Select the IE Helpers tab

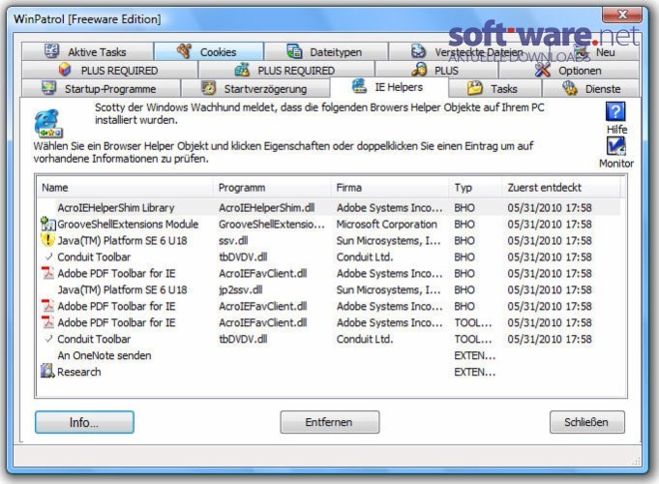pyautogui.click(x=389, y=87)
